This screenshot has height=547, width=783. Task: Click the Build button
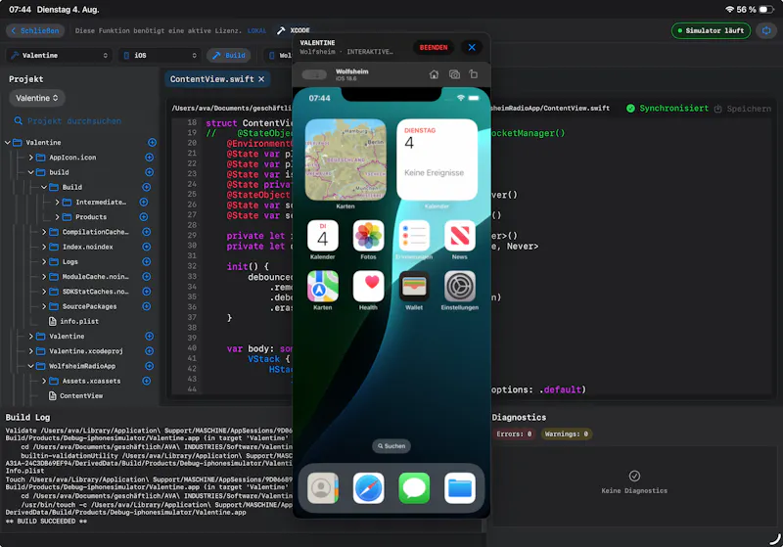click(x=229, y=56)
